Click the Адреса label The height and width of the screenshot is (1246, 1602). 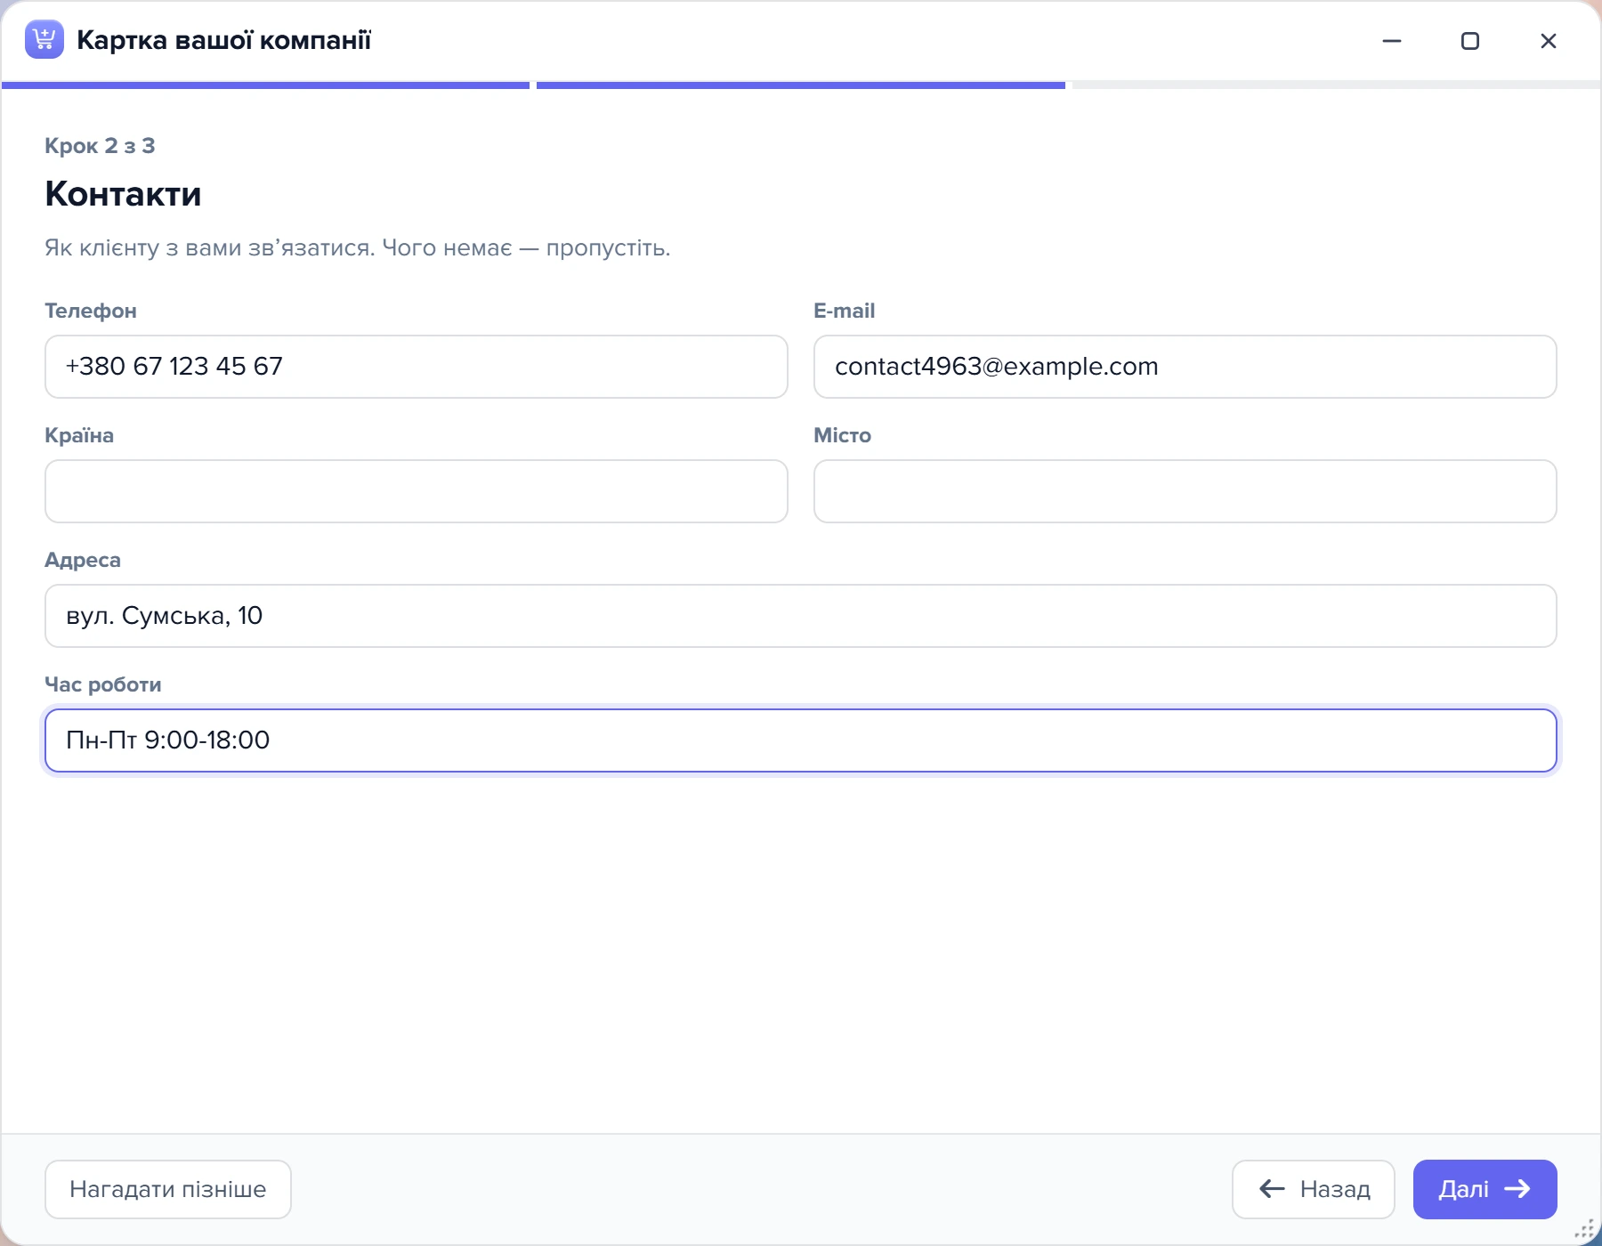pyautogui.click(x=83, y=560)
